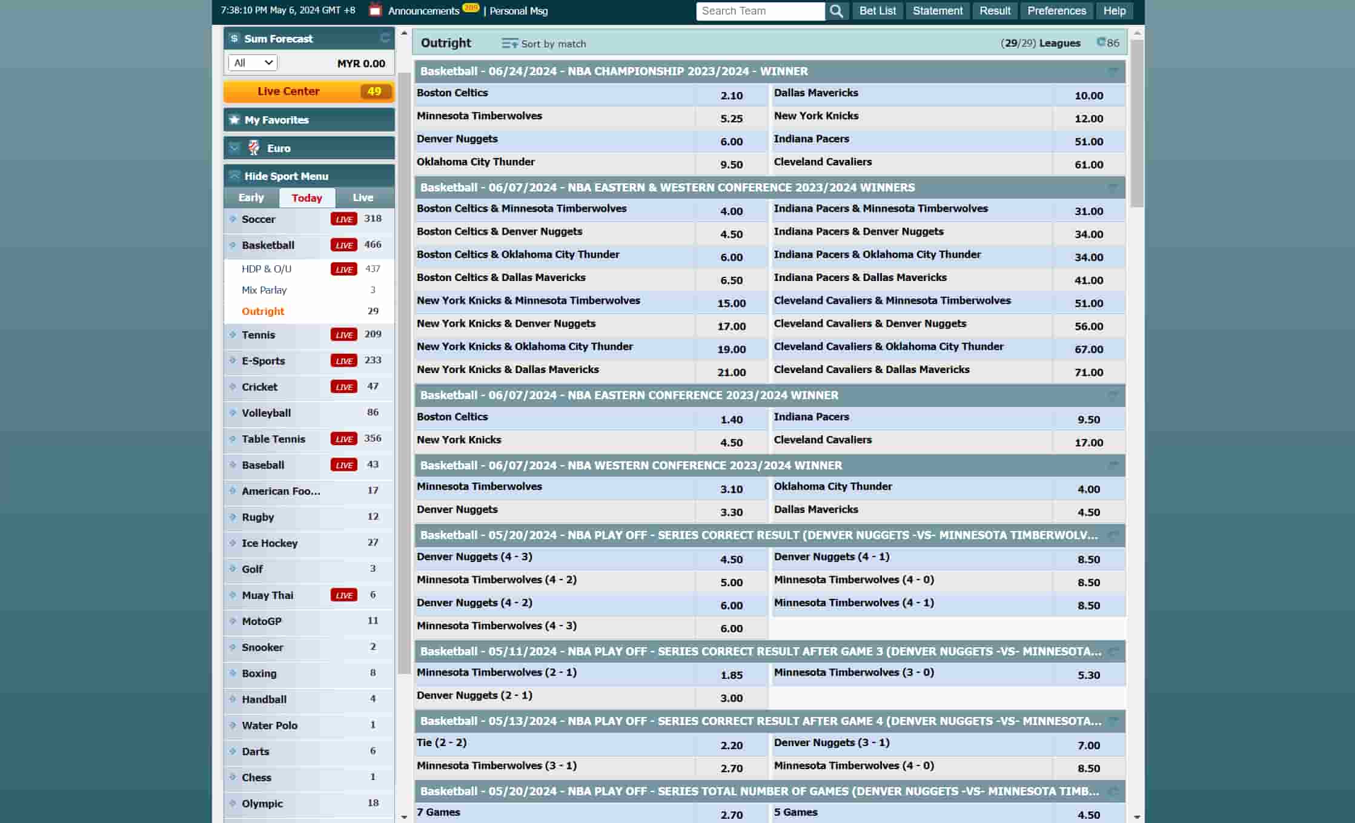This screenshot has width=1355, height=823.
Task: Click the Basketball LIVE badge
Action: pyautogui.click(x=344, y=245)
